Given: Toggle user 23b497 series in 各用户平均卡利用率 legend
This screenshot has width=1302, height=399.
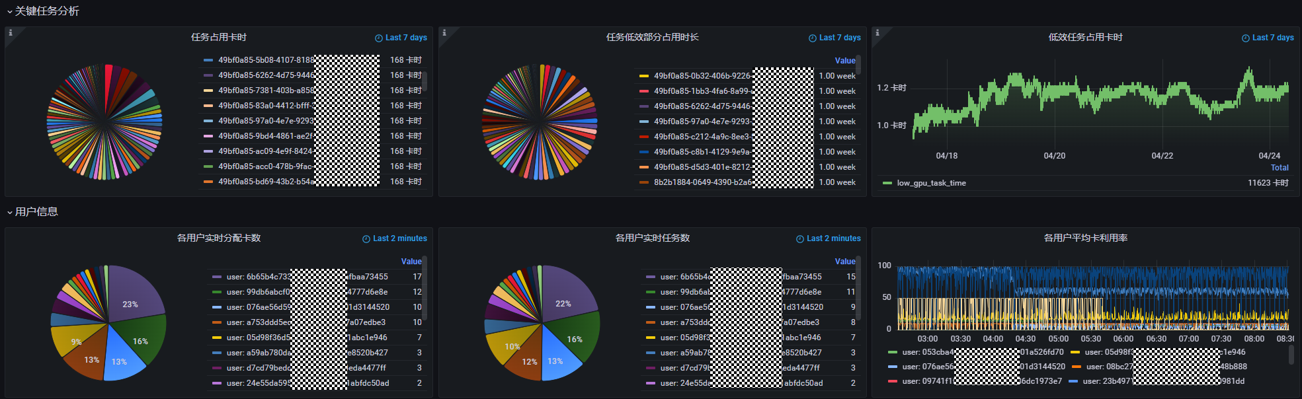Looking at the screenshot, I should (1164, 381).
